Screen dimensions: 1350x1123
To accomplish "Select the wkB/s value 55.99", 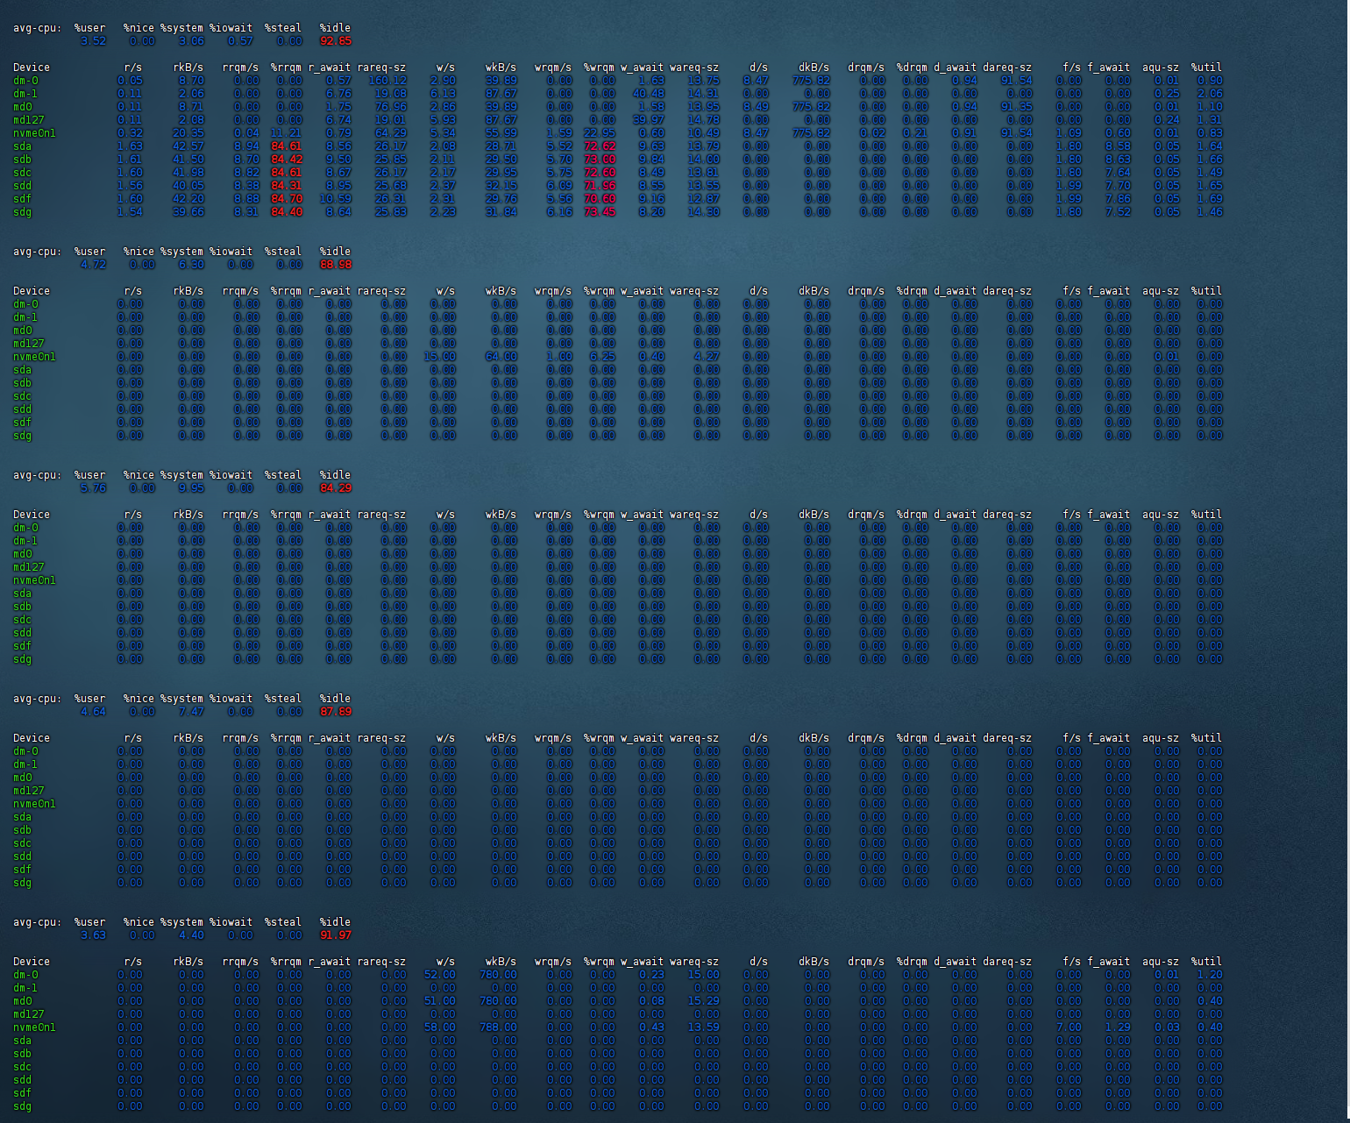I will click(x=501, y=133).
